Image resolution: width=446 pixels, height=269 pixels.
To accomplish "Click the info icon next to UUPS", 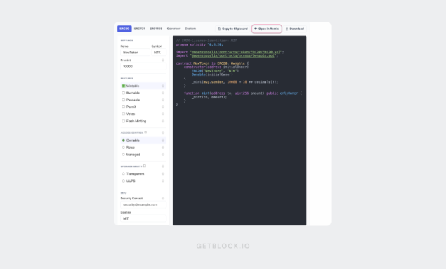I will (163, 181).
